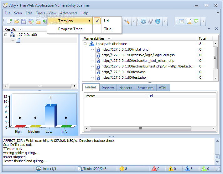Image resolution: width=223 pixels, height=174 pixels.
Task: Click the green speech bubble icon
Action: click(x=196, y=21)
